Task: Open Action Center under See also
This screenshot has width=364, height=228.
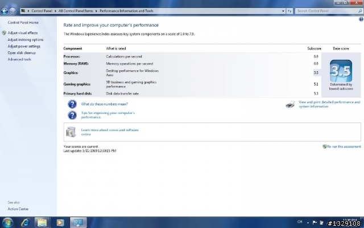Action: click(x=18, y=209)
